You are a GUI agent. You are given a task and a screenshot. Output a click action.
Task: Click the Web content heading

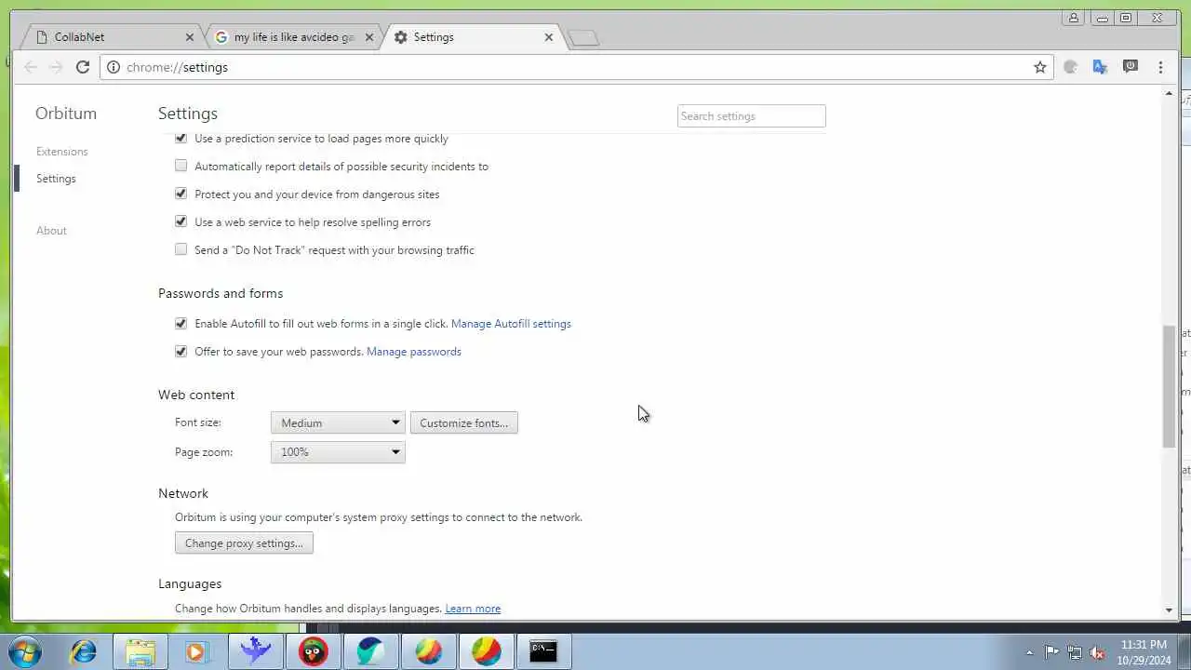click(x=196, y=395)
